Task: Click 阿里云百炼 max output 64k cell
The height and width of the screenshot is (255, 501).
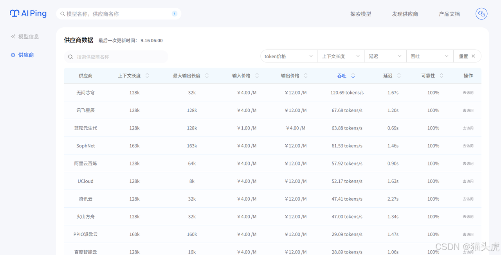Action: point(192,163)
